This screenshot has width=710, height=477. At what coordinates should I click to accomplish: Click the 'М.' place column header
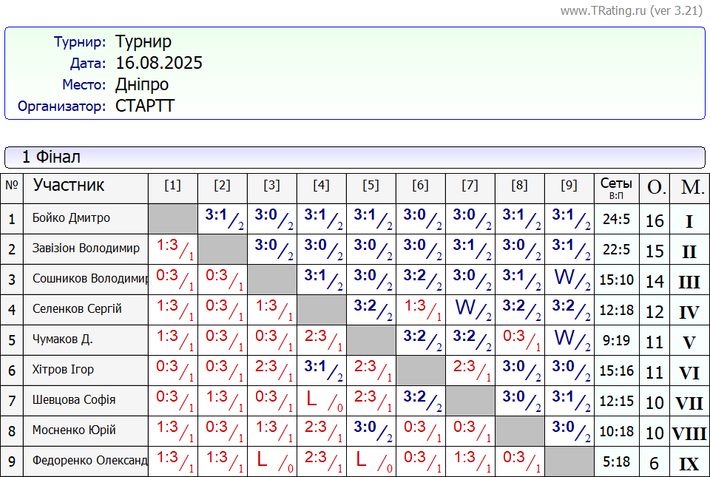(692, 187)
